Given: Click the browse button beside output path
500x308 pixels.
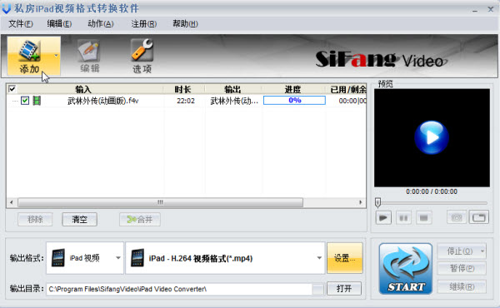Looking at the screenshot, I should coord(318,289).
